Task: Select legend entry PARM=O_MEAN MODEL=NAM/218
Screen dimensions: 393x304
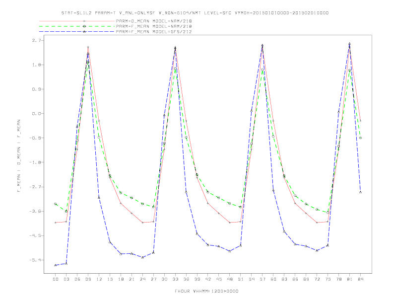Action: tap(154, 21)
